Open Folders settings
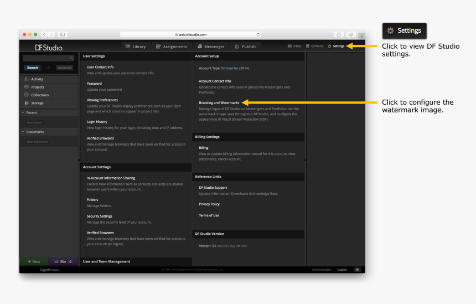 (x=92, y=200)
